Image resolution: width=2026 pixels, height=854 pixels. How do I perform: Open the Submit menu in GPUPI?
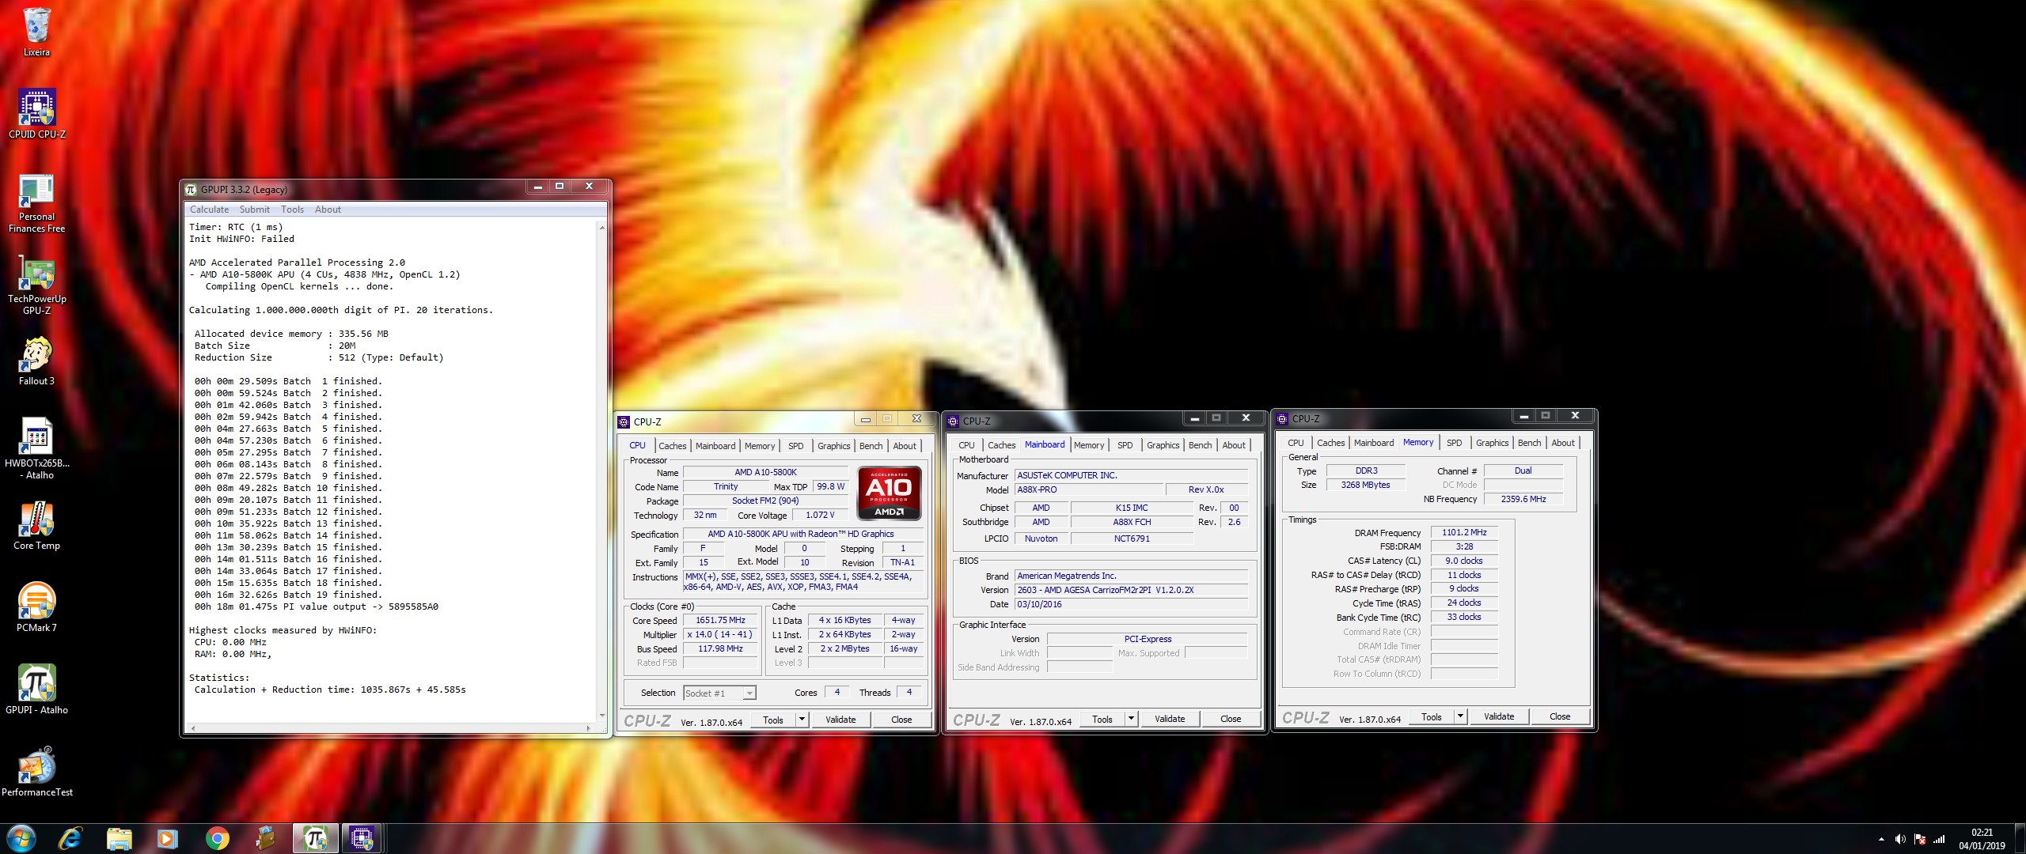(254, 210)
